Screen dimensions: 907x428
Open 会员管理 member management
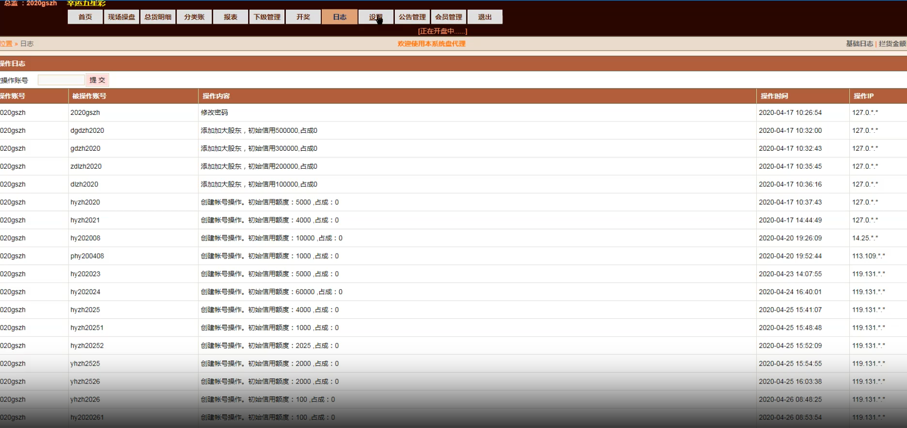tap(449, 17)
